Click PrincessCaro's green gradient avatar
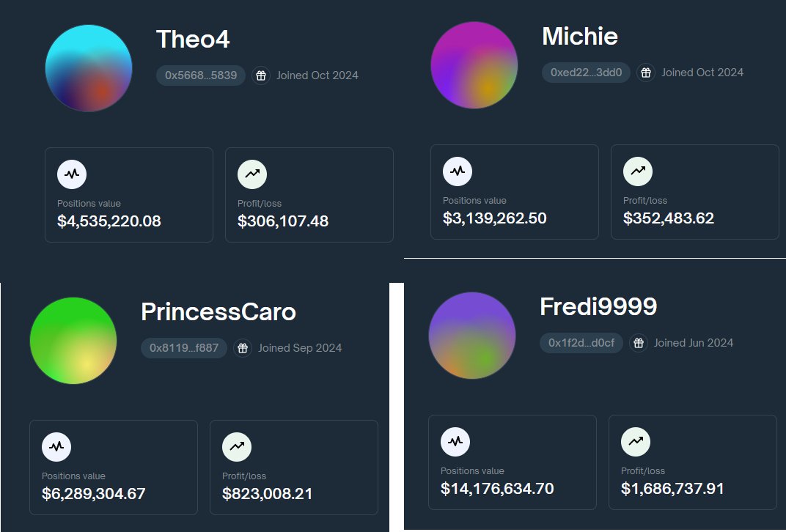 click(73, 341)
